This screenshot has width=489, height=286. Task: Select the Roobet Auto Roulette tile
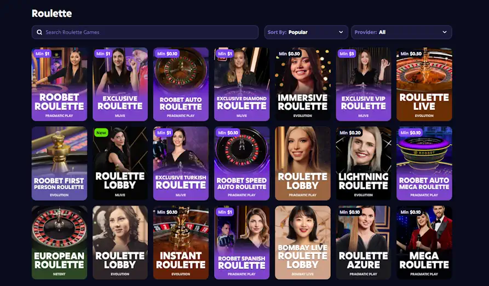click(181, 84)
